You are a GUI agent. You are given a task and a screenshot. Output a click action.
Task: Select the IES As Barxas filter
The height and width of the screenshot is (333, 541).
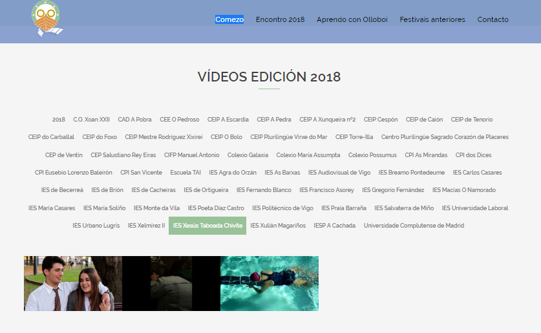click(x=282, y=172)
